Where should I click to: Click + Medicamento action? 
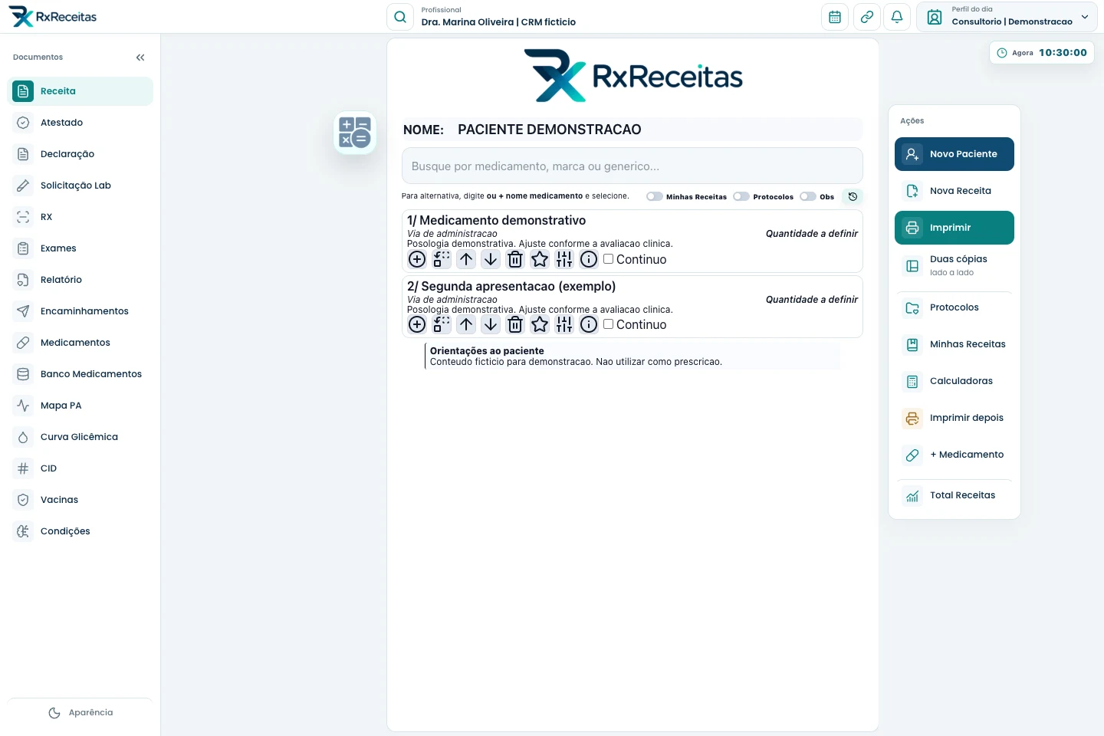point(954,455)
